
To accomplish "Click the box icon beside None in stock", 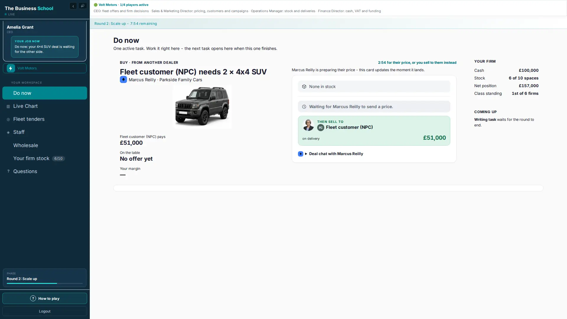I will [304, 87].
